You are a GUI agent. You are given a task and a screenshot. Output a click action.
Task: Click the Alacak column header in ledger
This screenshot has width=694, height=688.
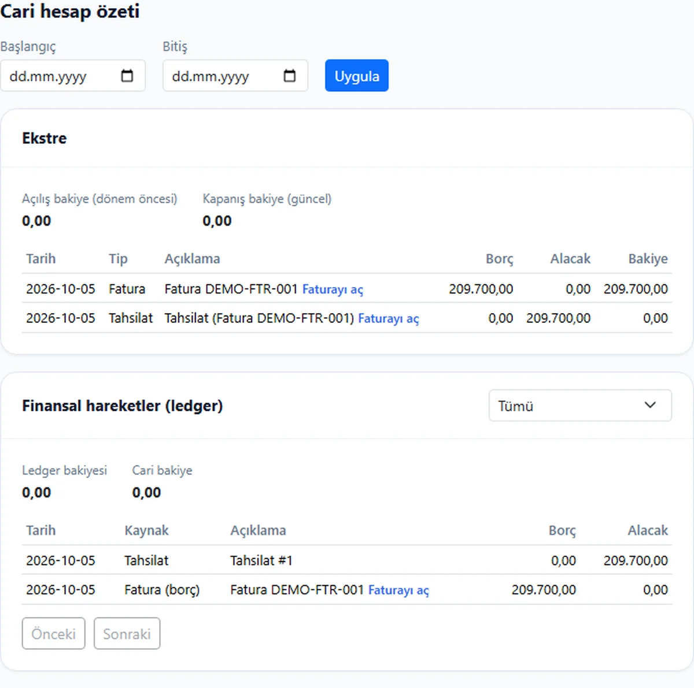tap(648, 530)
